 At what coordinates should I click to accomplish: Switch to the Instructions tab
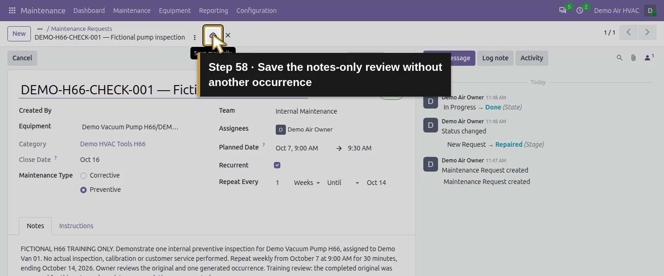[x=76, y=226]
